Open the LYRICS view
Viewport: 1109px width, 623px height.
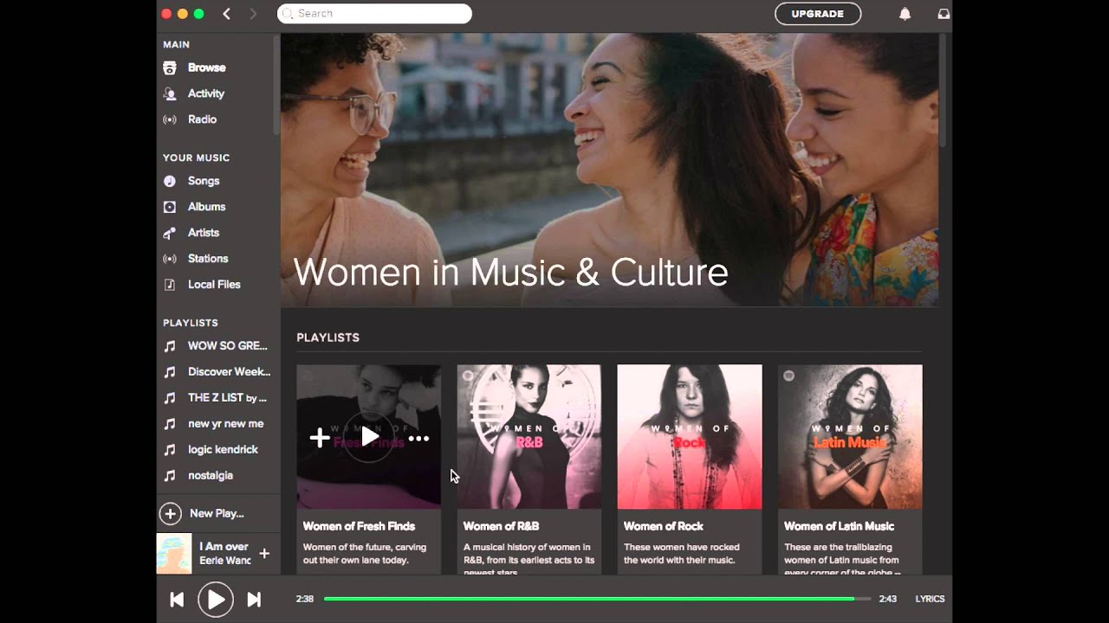pyautogui.click(x=930, y=599)
